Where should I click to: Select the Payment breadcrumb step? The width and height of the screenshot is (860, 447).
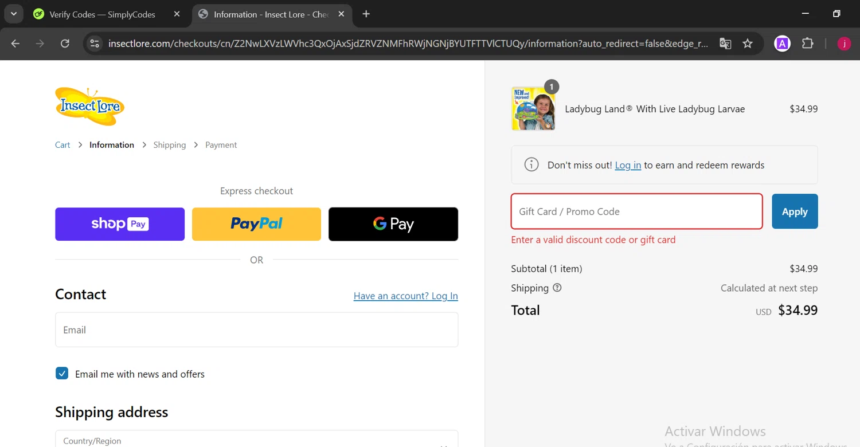coord(221,145)
